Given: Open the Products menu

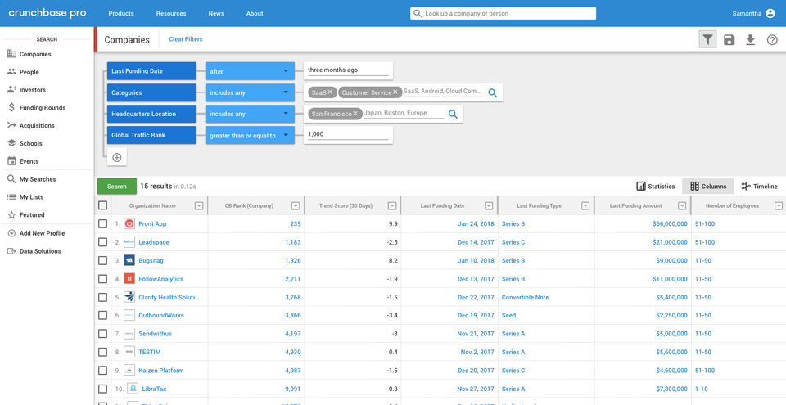Looking at the screenshot, I should coord(121,14).
